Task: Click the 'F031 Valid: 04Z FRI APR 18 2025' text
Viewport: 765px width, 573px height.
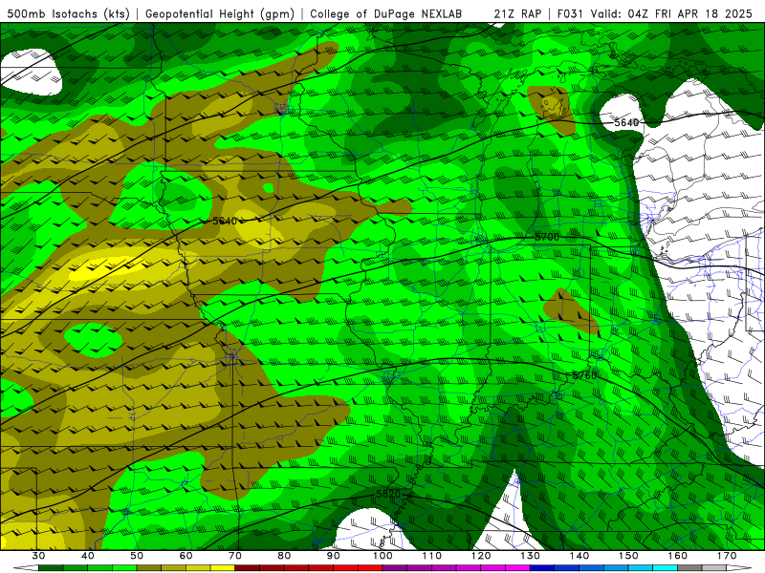Action: [654, 14]
